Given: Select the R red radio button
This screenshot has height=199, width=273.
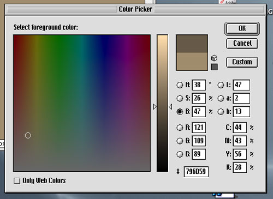Looking at the screenshot, I should coord(180,128).
